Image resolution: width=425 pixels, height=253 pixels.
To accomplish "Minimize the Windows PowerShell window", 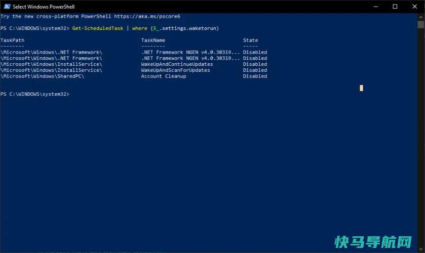I will (376, 7).
